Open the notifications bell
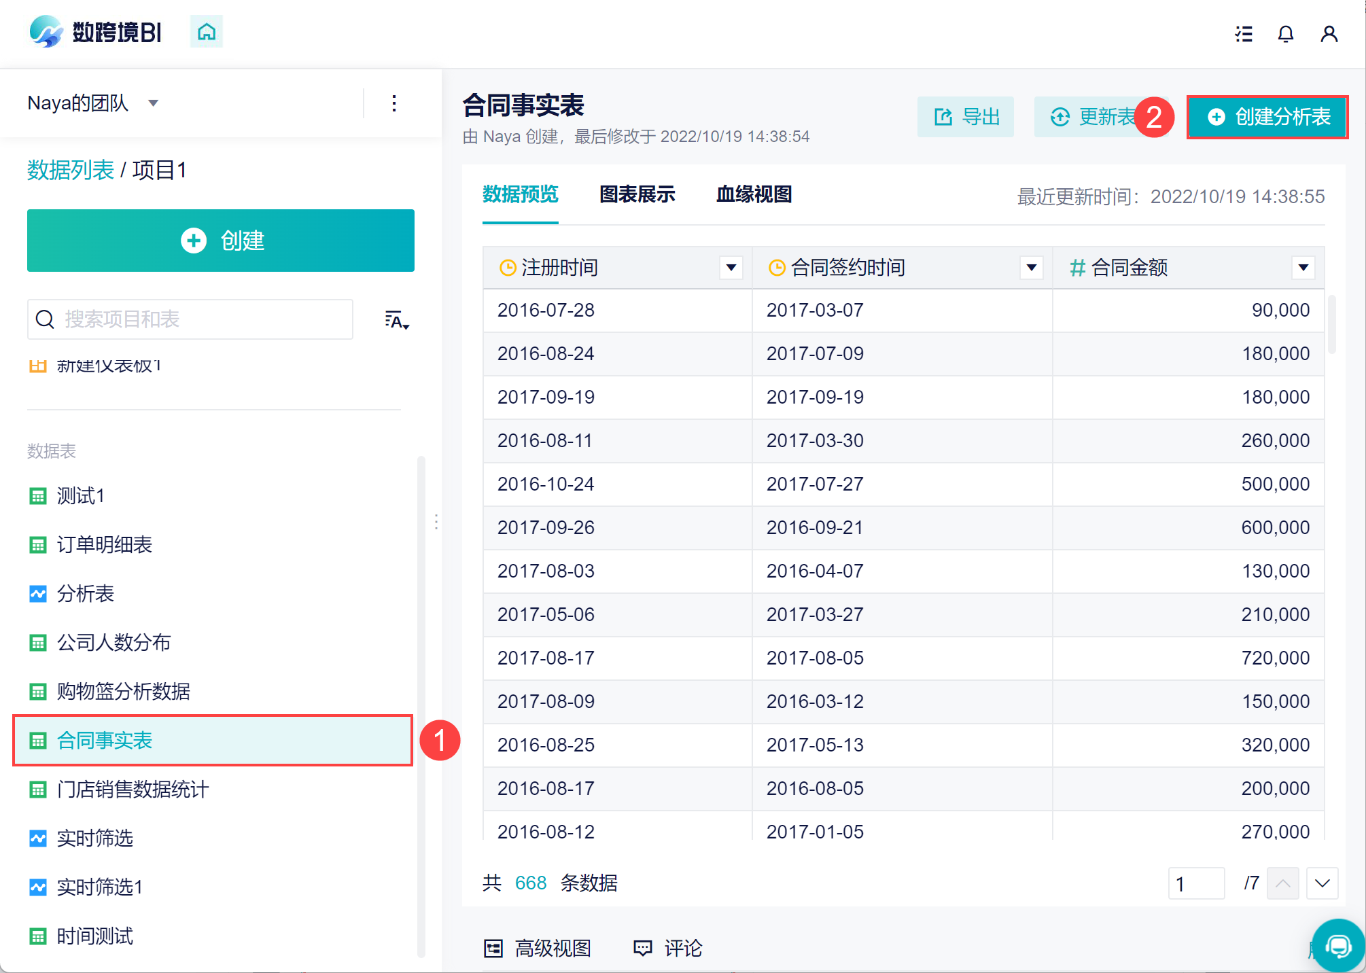This screenshot has height=973, width=1366. (1285, 34)
